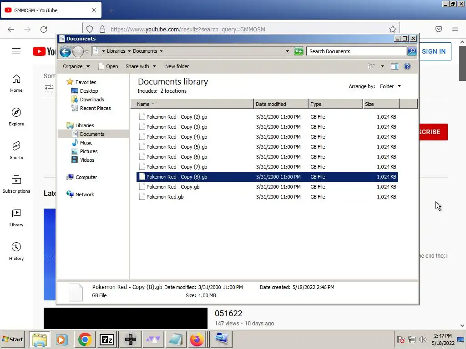
Task: Launch 7-Zip from the taskbar
Action: tap(107, 339)
